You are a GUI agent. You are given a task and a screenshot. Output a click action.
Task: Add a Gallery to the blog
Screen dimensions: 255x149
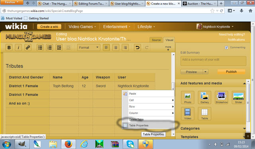204,97
